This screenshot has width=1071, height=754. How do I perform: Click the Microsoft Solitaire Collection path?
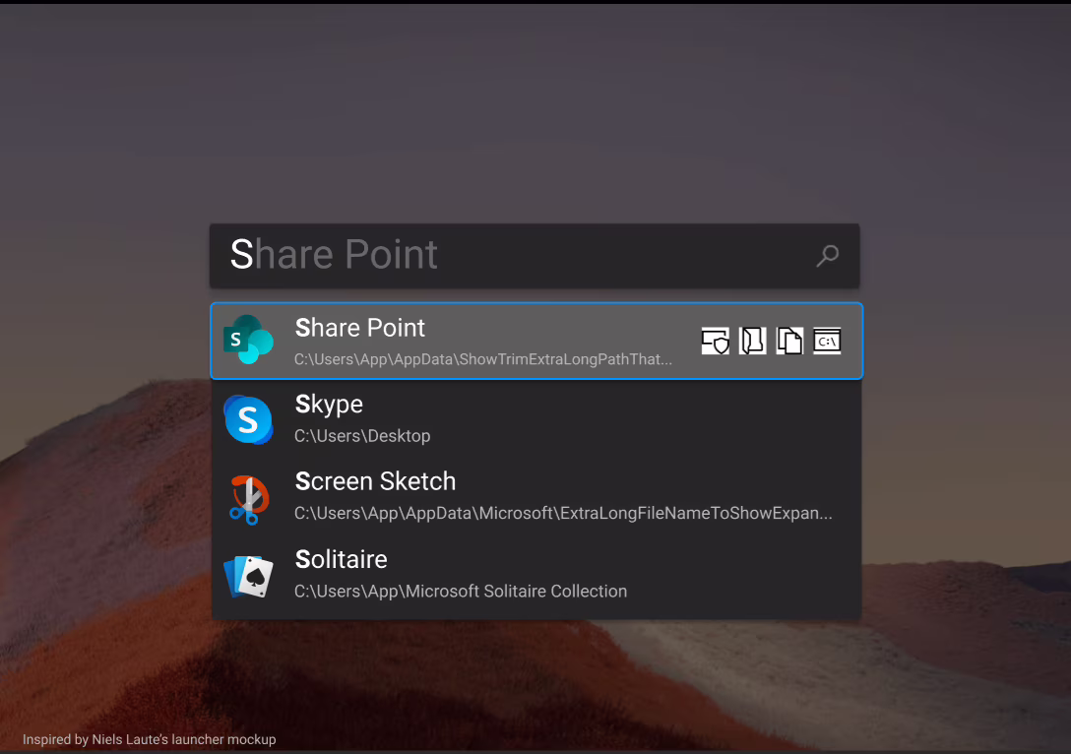tap(461, 592)
